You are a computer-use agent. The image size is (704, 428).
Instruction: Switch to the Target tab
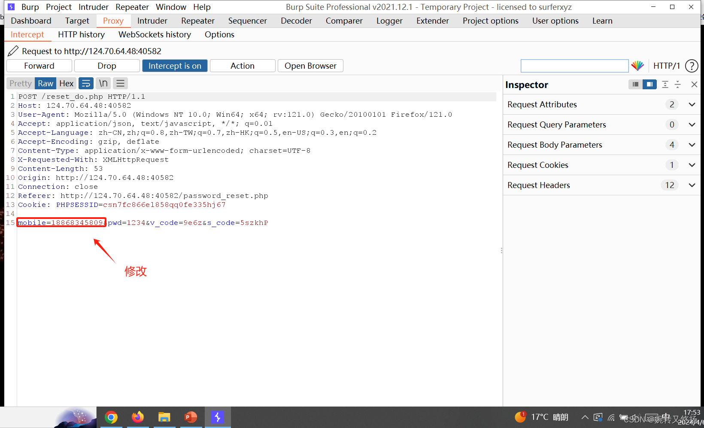coord(77,21)
